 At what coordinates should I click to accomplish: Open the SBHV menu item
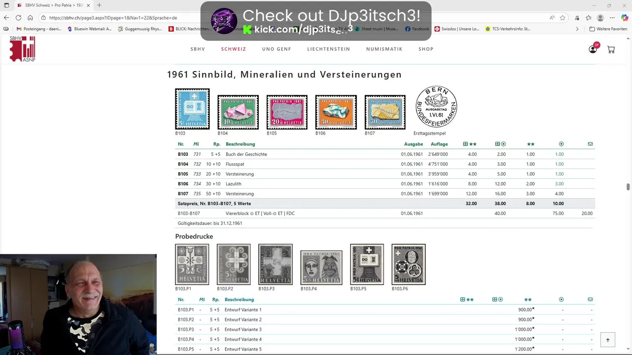(x=197, y=49)
